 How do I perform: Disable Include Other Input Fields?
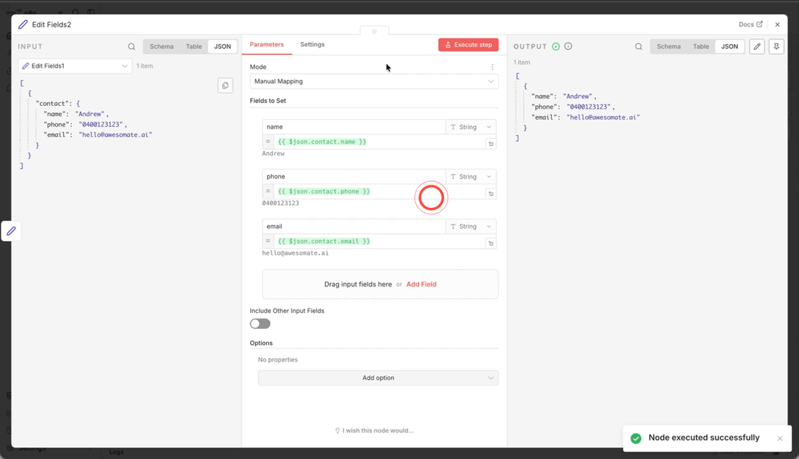pyautogui.click(x=260, y=323)
